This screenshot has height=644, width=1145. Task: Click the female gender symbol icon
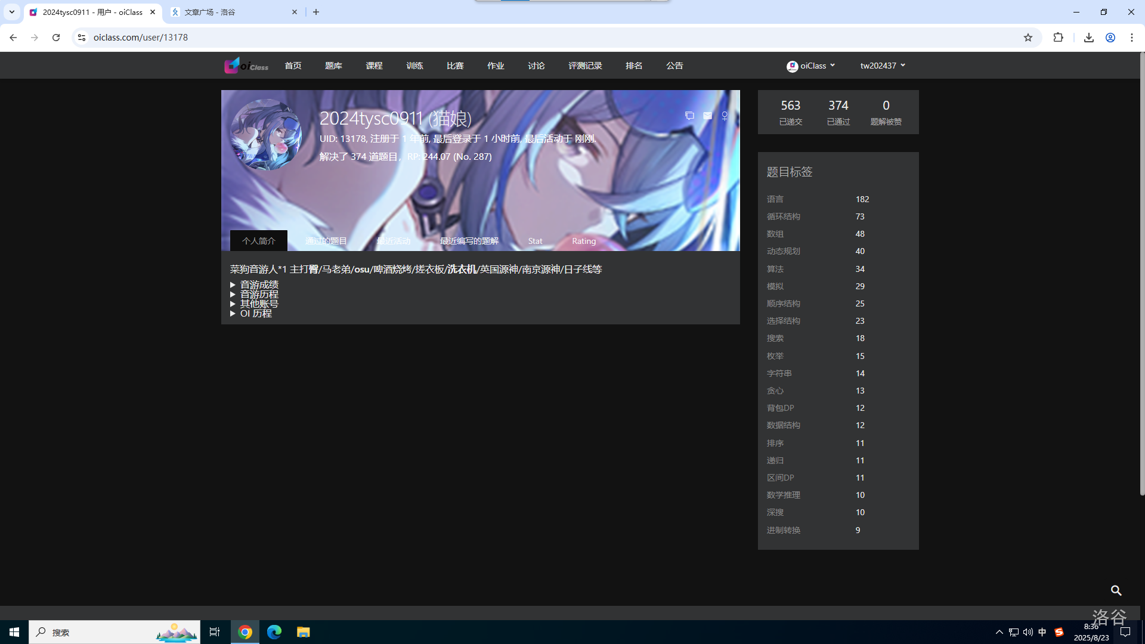click(725, 116)
